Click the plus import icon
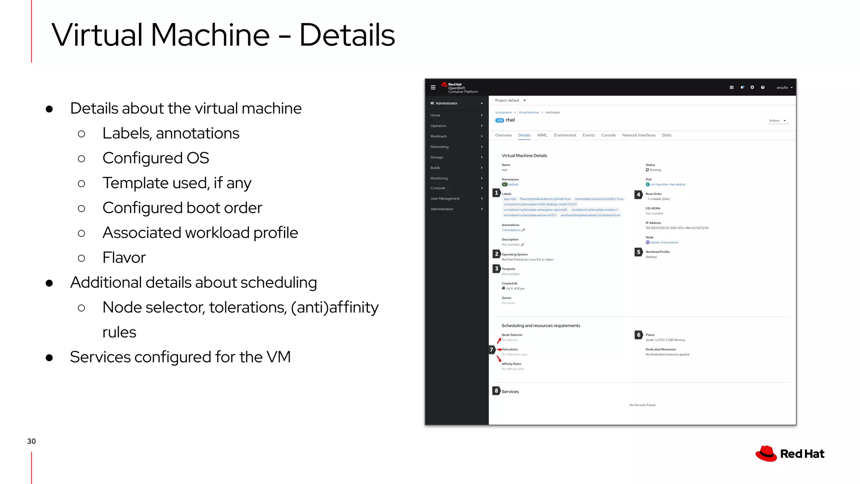 [752, 87]
